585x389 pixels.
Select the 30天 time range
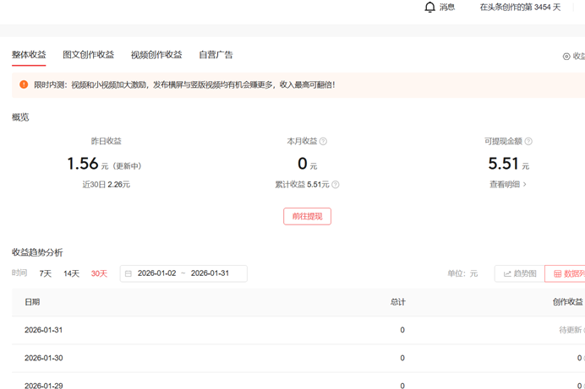pos(99,273)
